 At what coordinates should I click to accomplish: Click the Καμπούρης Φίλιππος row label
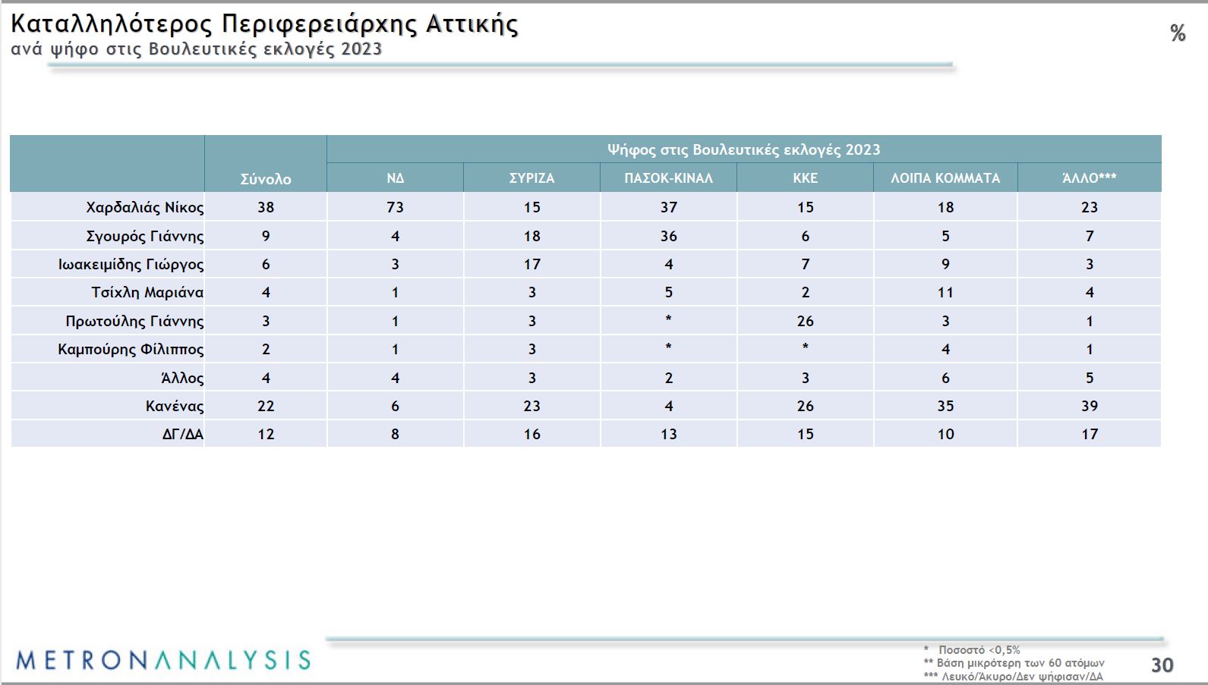tap(131, 350)
